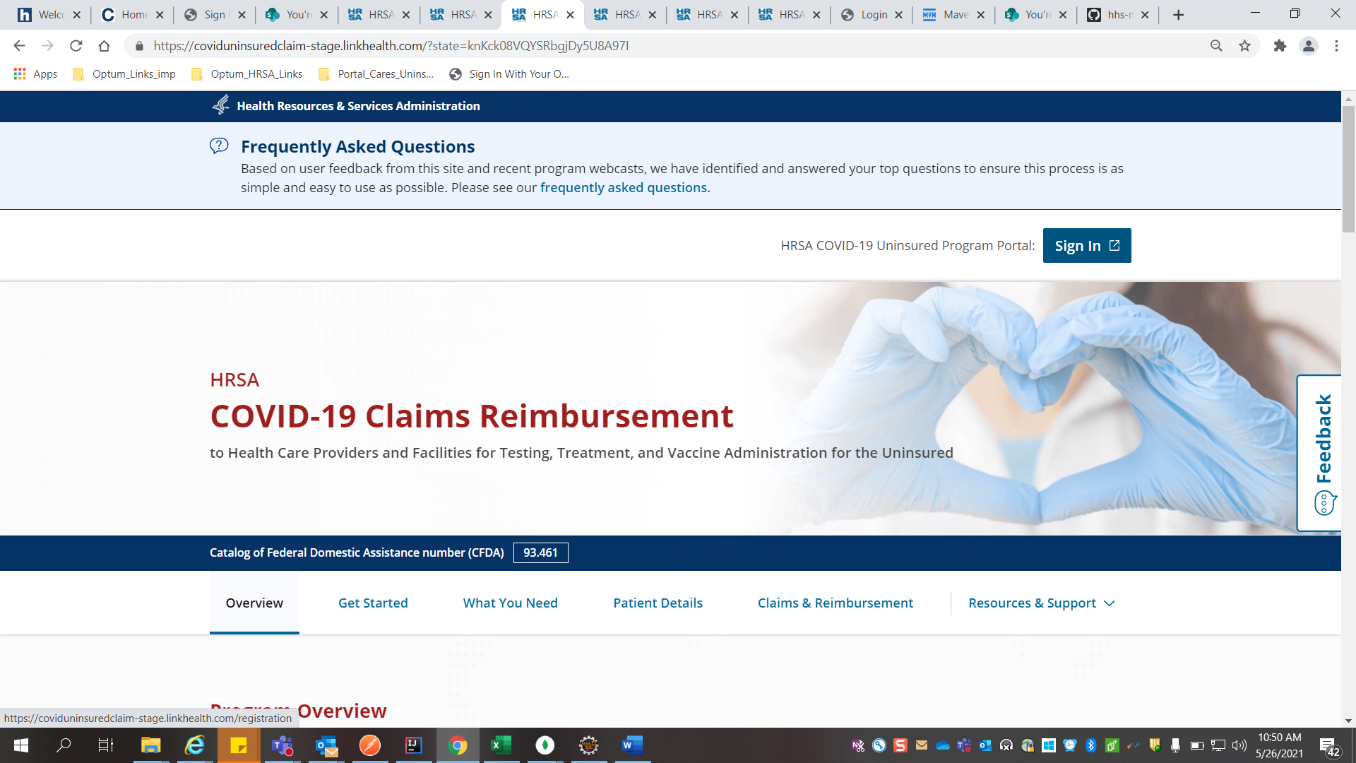
Task: Bookmark this page with the star icon
Action: tap(1244, 46)
